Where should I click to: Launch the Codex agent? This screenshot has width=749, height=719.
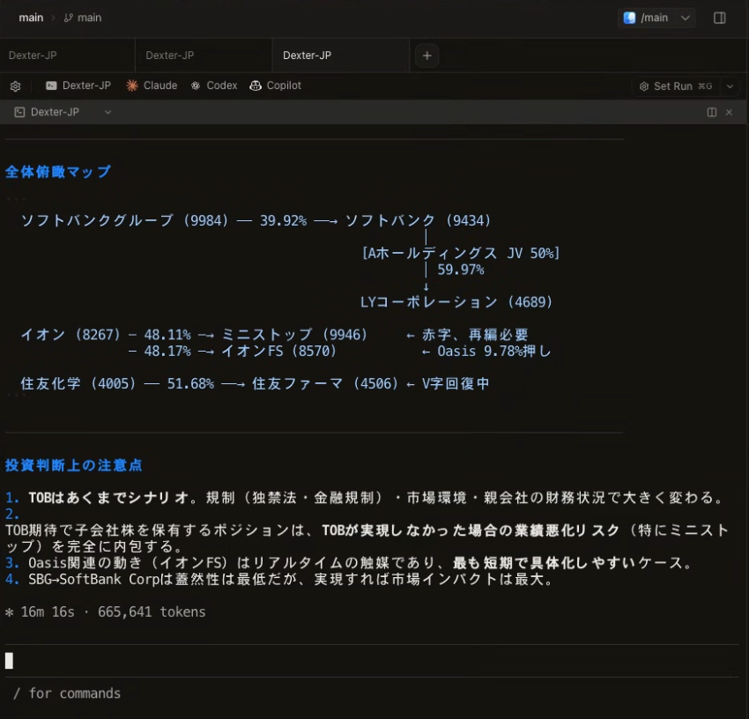(214, 85)
